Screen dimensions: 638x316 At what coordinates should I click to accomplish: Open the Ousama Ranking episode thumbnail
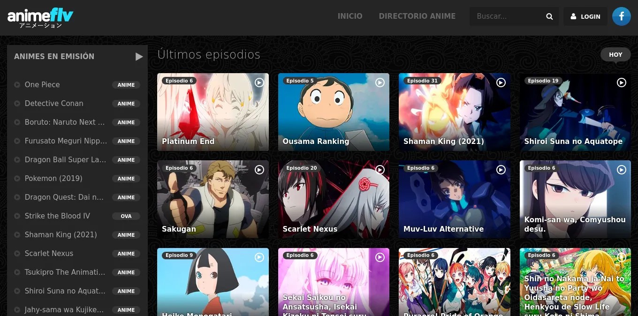pyautogui.click(x=334, y=112)
